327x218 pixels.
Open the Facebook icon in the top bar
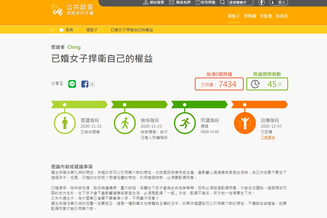pos(262,3)
